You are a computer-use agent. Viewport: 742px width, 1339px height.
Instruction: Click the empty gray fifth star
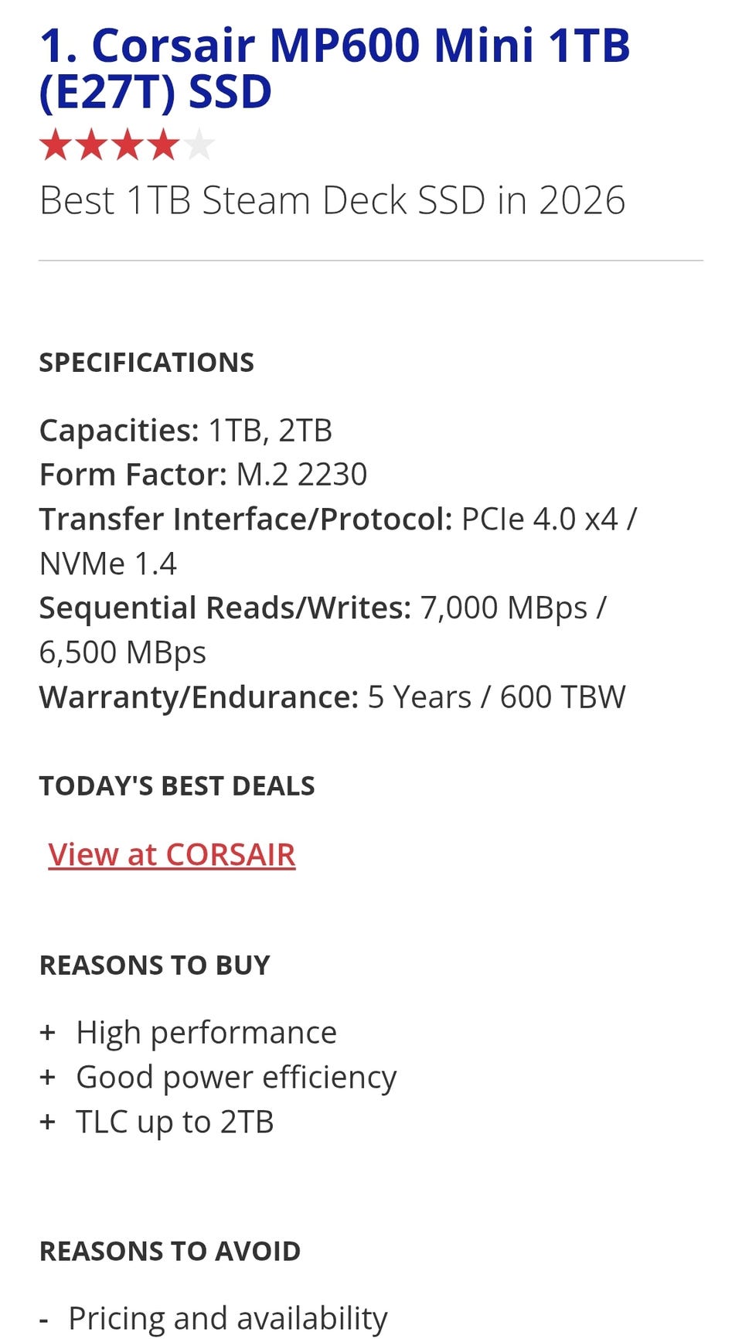click(199, 145)
